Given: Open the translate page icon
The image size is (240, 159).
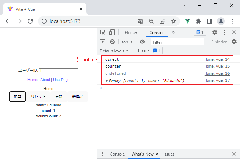Looking at the screenshot, I should tap(140, 21).
